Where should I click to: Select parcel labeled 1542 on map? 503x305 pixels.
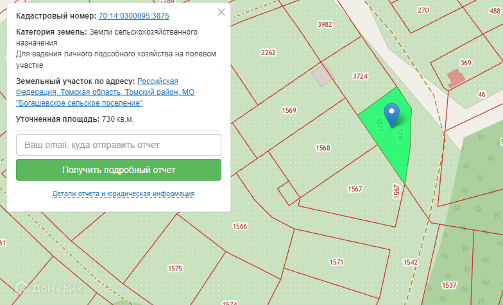411,263
